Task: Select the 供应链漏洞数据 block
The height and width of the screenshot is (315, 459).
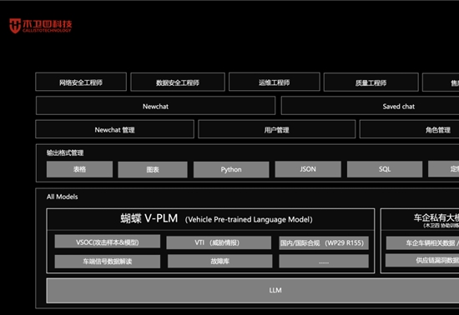Action: click(x=422, y=260)
